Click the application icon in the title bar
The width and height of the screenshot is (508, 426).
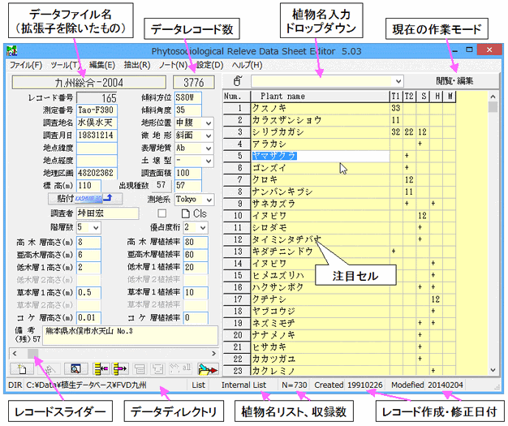click(12, 50)
